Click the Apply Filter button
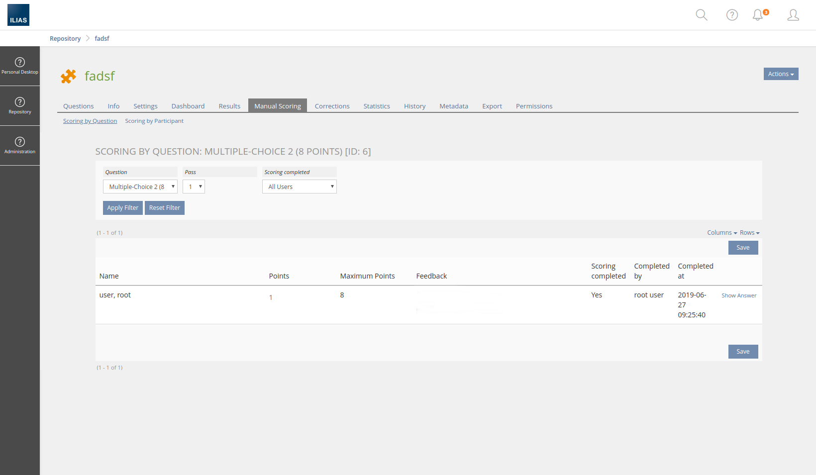816x475 pixels. click(122, 208)
